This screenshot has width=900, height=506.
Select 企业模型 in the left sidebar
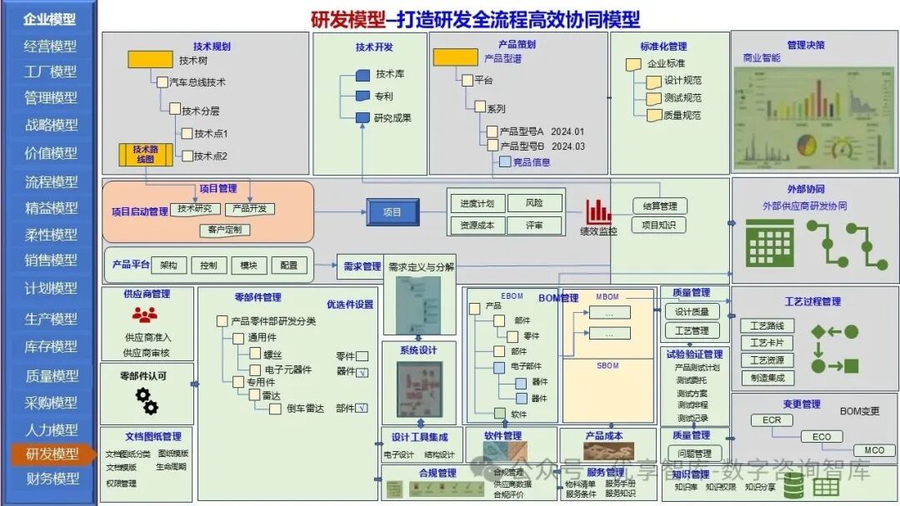(50, 19)
